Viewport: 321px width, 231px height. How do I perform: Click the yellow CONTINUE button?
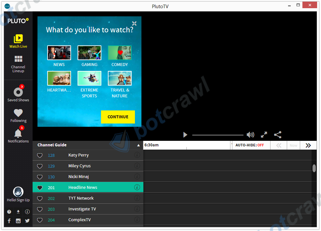118,117
